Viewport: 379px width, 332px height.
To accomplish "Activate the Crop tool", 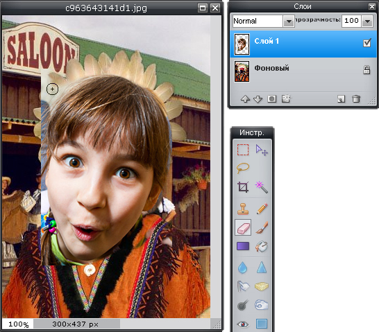I will tap(243, 186).
